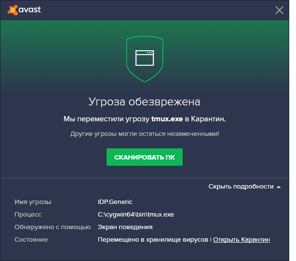Collapse details via Скрыть подробности
The width and height of the screenshot is (296, 261).
click(x=244, y=187)
